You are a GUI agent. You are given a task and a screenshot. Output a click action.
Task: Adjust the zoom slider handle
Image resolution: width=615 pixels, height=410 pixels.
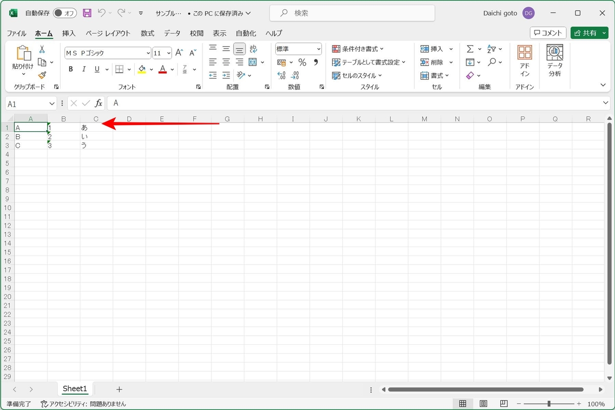(549, 404)
